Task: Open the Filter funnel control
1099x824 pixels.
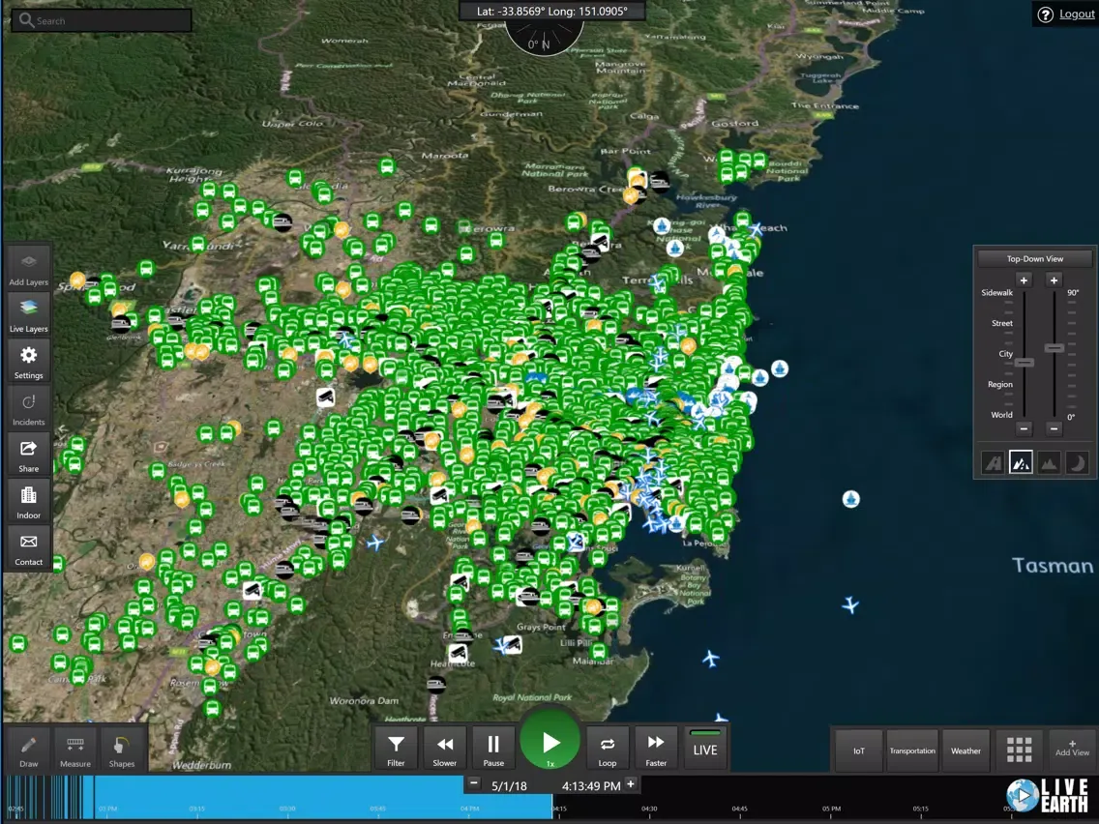Action: tap(396, 749)
